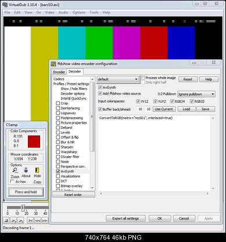Open the Audio menu

[63, 12]
